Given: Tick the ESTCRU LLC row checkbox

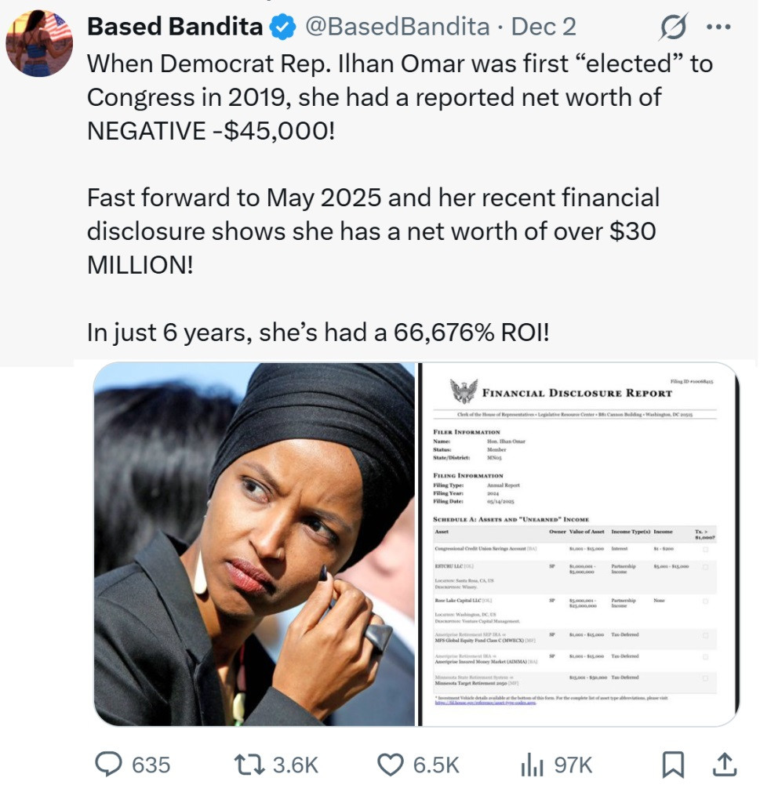Looking at the screenshot, I should pyautogui.click(x=706, y=566).
